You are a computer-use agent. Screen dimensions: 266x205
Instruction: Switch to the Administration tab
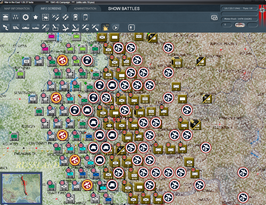coord(85,9)
